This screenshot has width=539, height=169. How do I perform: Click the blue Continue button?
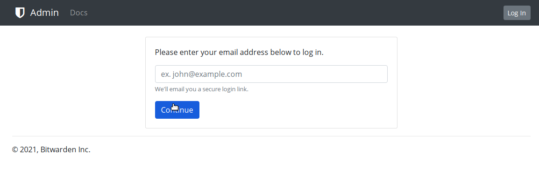coord(177,110)
